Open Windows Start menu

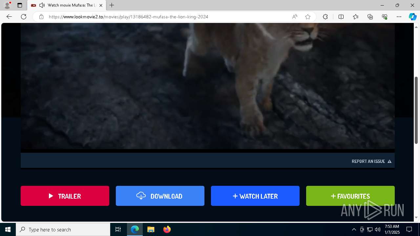tap(8, 229)
